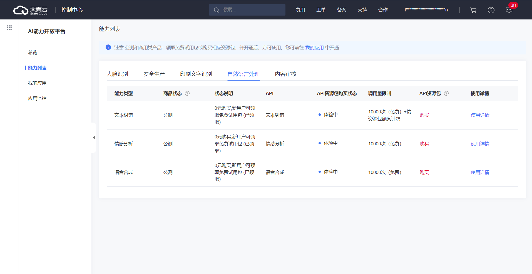Click help icon beside 商品状态 header
The image size is (532, 274).
(x=187, y=93)
